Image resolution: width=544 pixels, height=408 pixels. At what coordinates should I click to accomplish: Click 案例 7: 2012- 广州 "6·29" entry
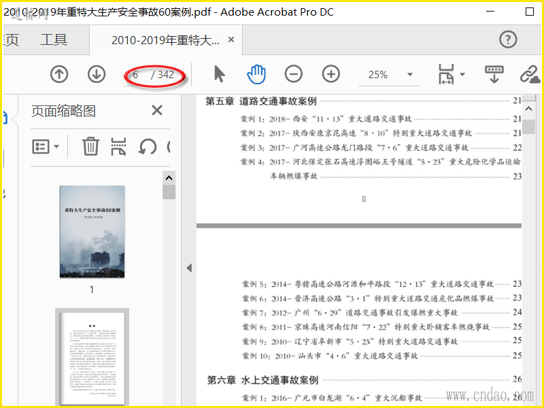point(350,313)
